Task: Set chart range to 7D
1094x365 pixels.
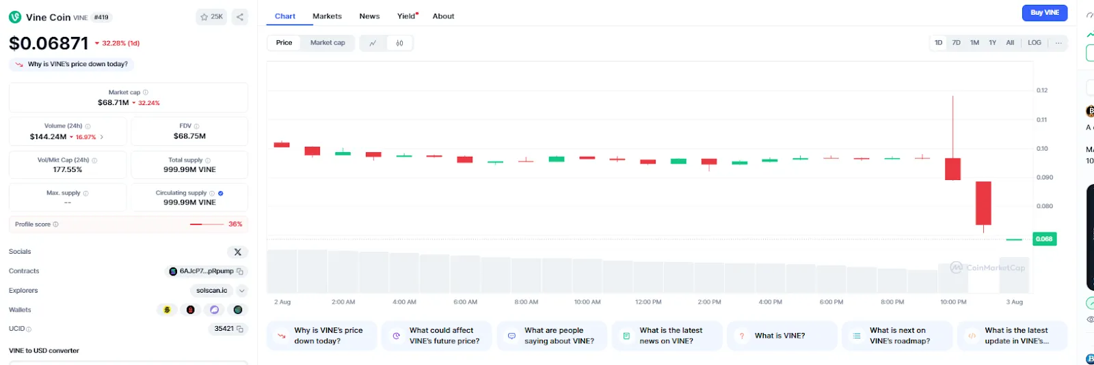Action: coord(957,43)
